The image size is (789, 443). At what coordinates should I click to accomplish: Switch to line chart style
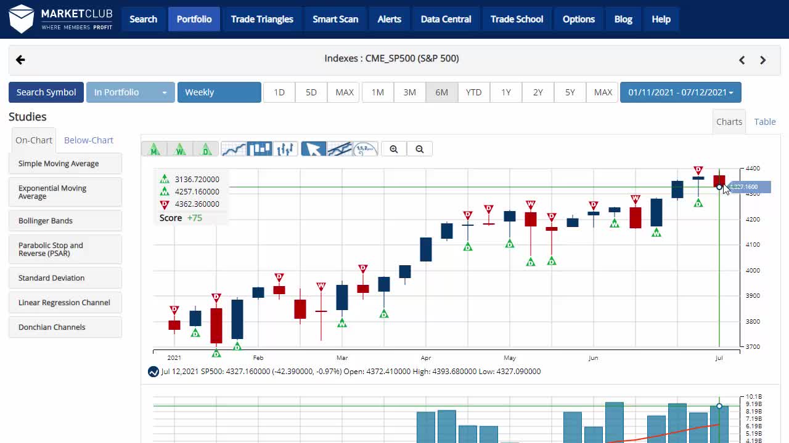click(x=234, y=149)
